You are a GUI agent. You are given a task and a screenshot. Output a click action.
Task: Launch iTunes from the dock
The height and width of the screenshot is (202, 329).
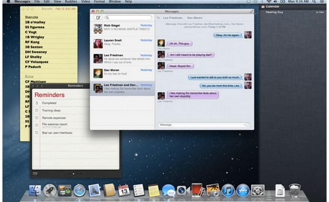(x=228, y=190)
